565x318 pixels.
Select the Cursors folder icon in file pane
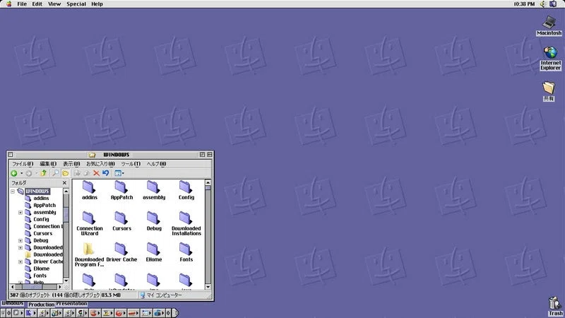tap(121, 218)
